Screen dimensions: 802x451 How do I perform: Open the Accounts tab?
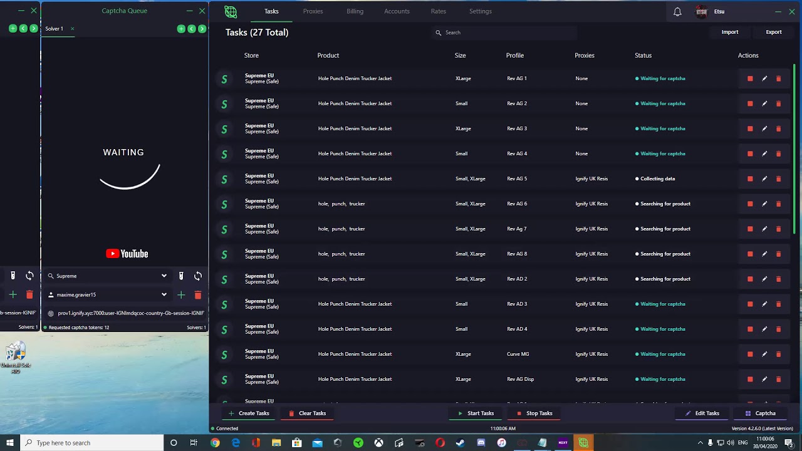point(397,11)
